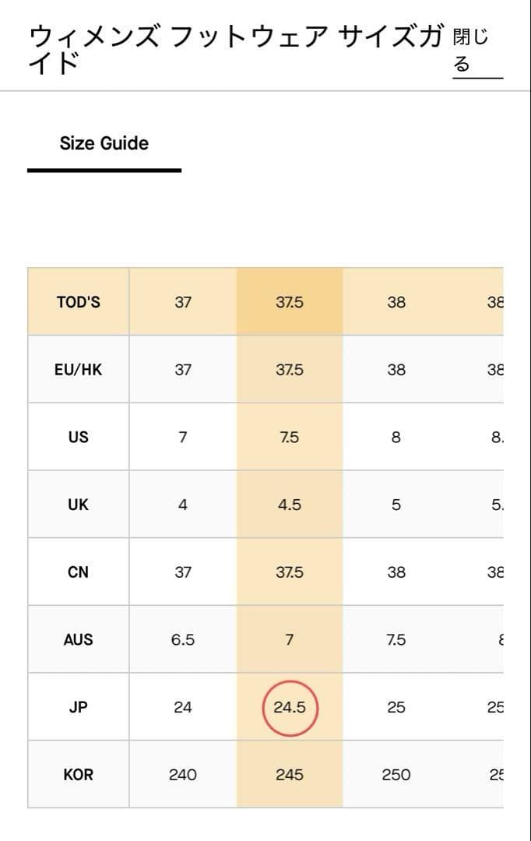Select EU/HK size 38 cell
The width and height of the screenshot is (531, 841).
396,370
